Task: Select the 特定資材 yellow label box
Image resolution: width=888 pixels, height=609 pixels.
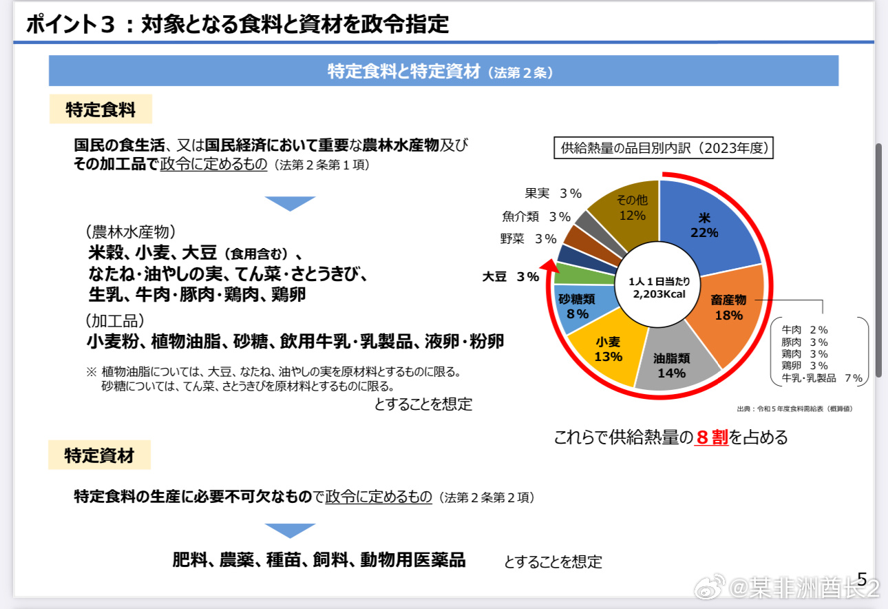Action: click(x=100, y=455)
